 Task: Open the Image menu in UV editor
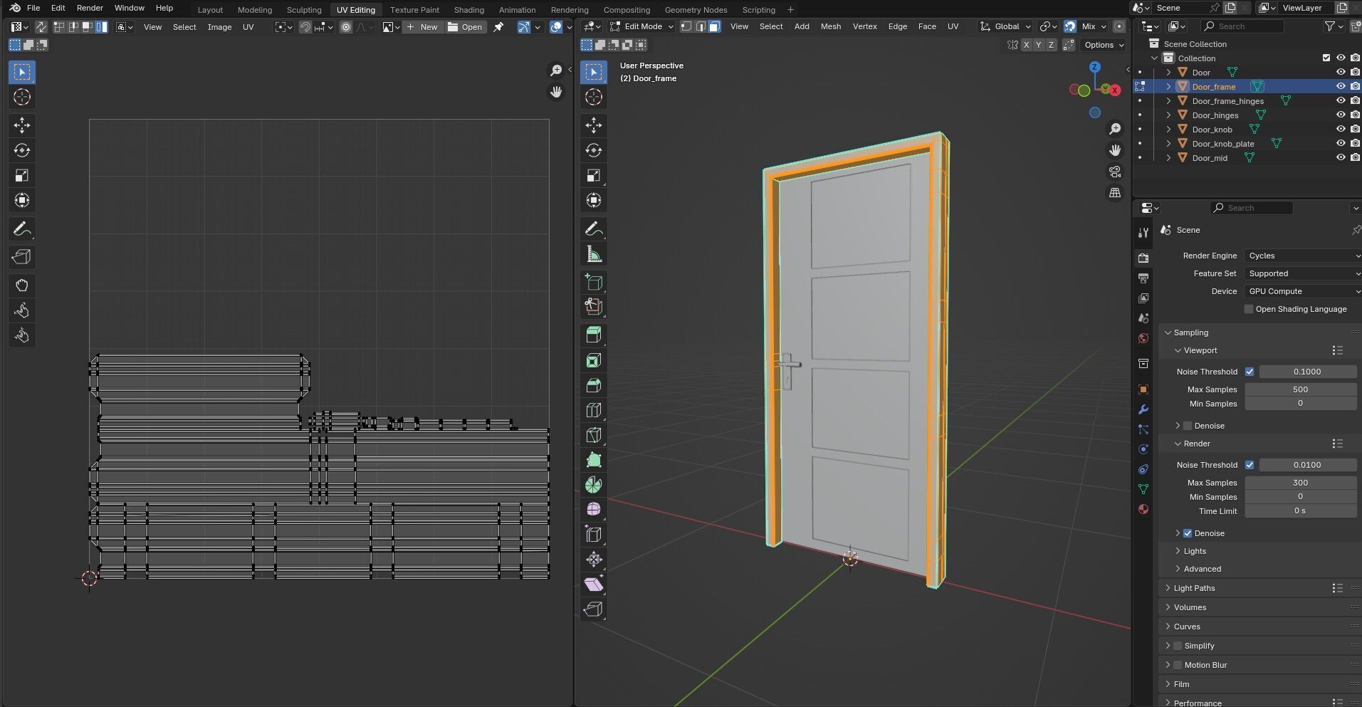tap(219, 27)
